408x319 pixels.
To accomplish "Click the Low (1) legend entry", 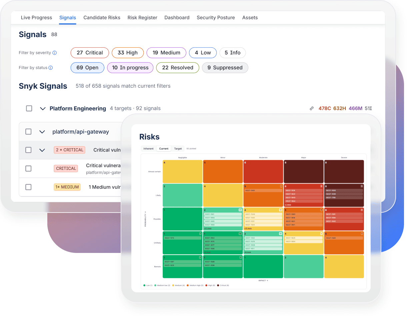I will point(148,285).
